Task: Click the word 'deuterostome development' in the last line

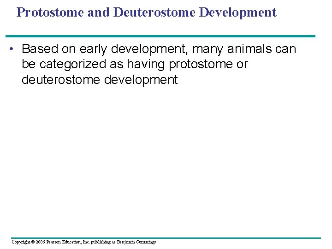Action: (100, 80)
